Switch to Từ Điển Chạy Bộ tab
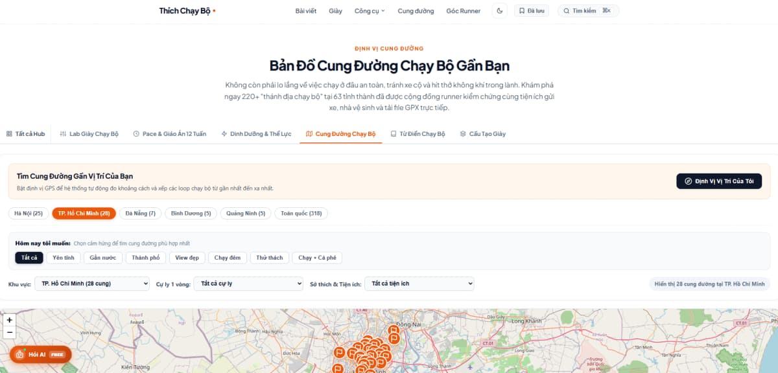 (x=418, y=133)
